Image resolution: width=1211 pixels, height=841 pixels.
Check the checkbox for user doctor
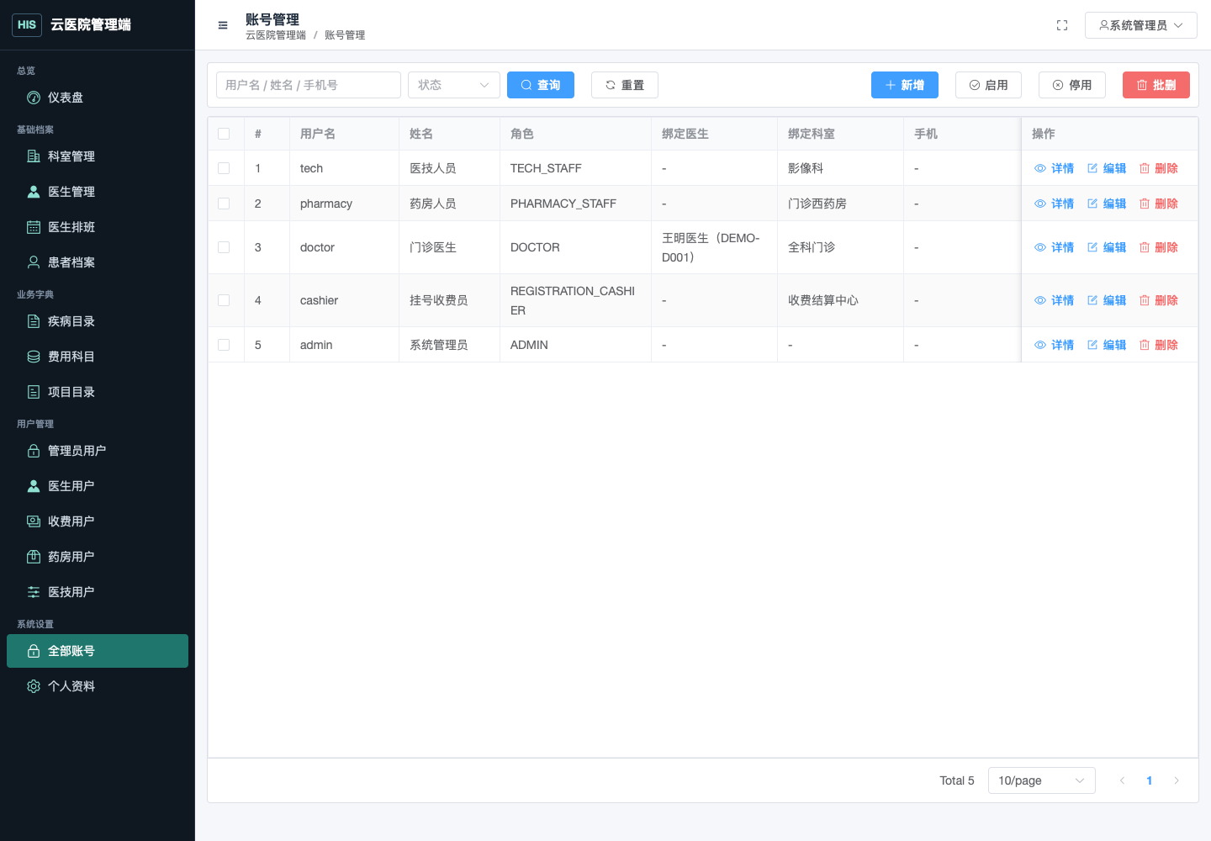[x=224, y=247]
